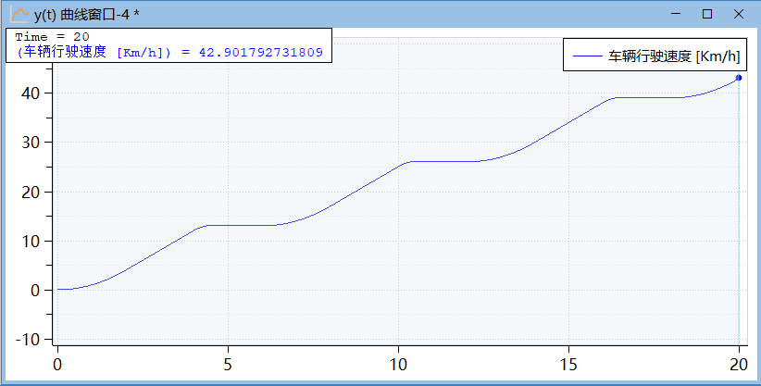
Task: Click the y-axis label -10
Action: [28, 340]
